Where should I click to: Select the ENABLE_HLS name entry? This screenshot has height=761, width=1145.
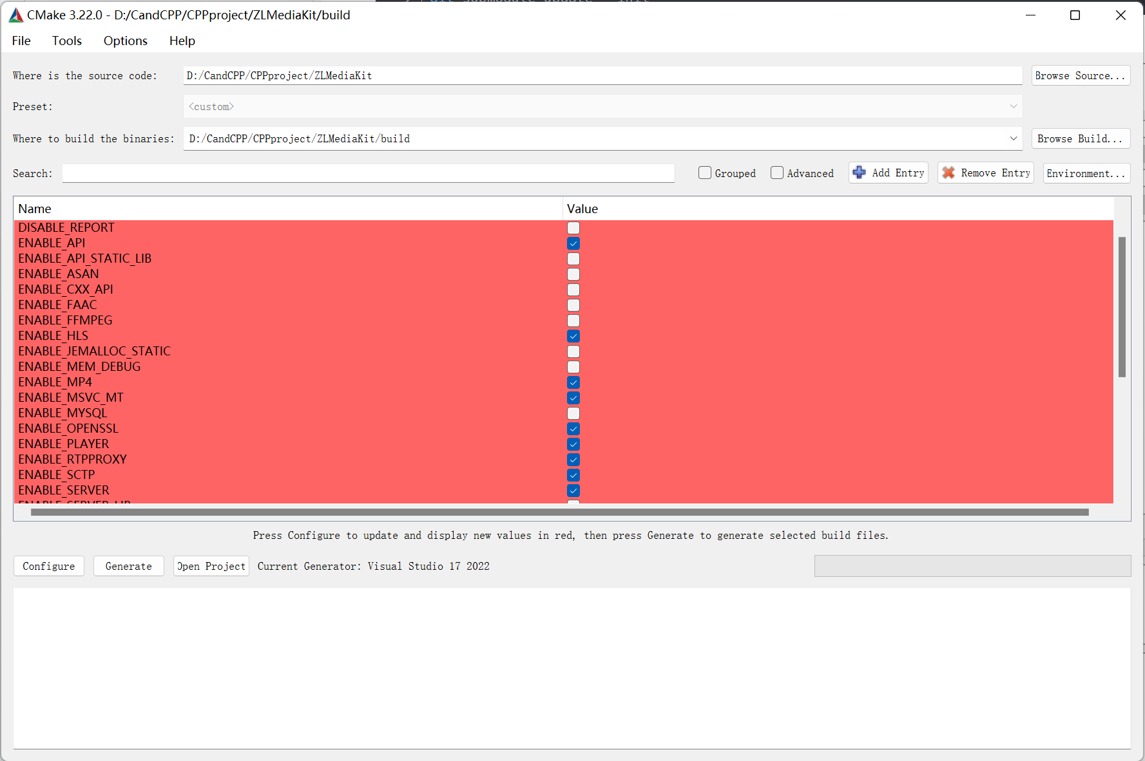click(53, 335)
